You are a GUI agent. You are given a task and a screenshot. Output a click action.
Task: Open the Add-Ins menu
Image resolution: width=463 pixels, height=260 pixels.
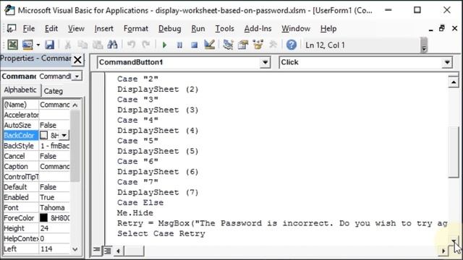[258, 29]
